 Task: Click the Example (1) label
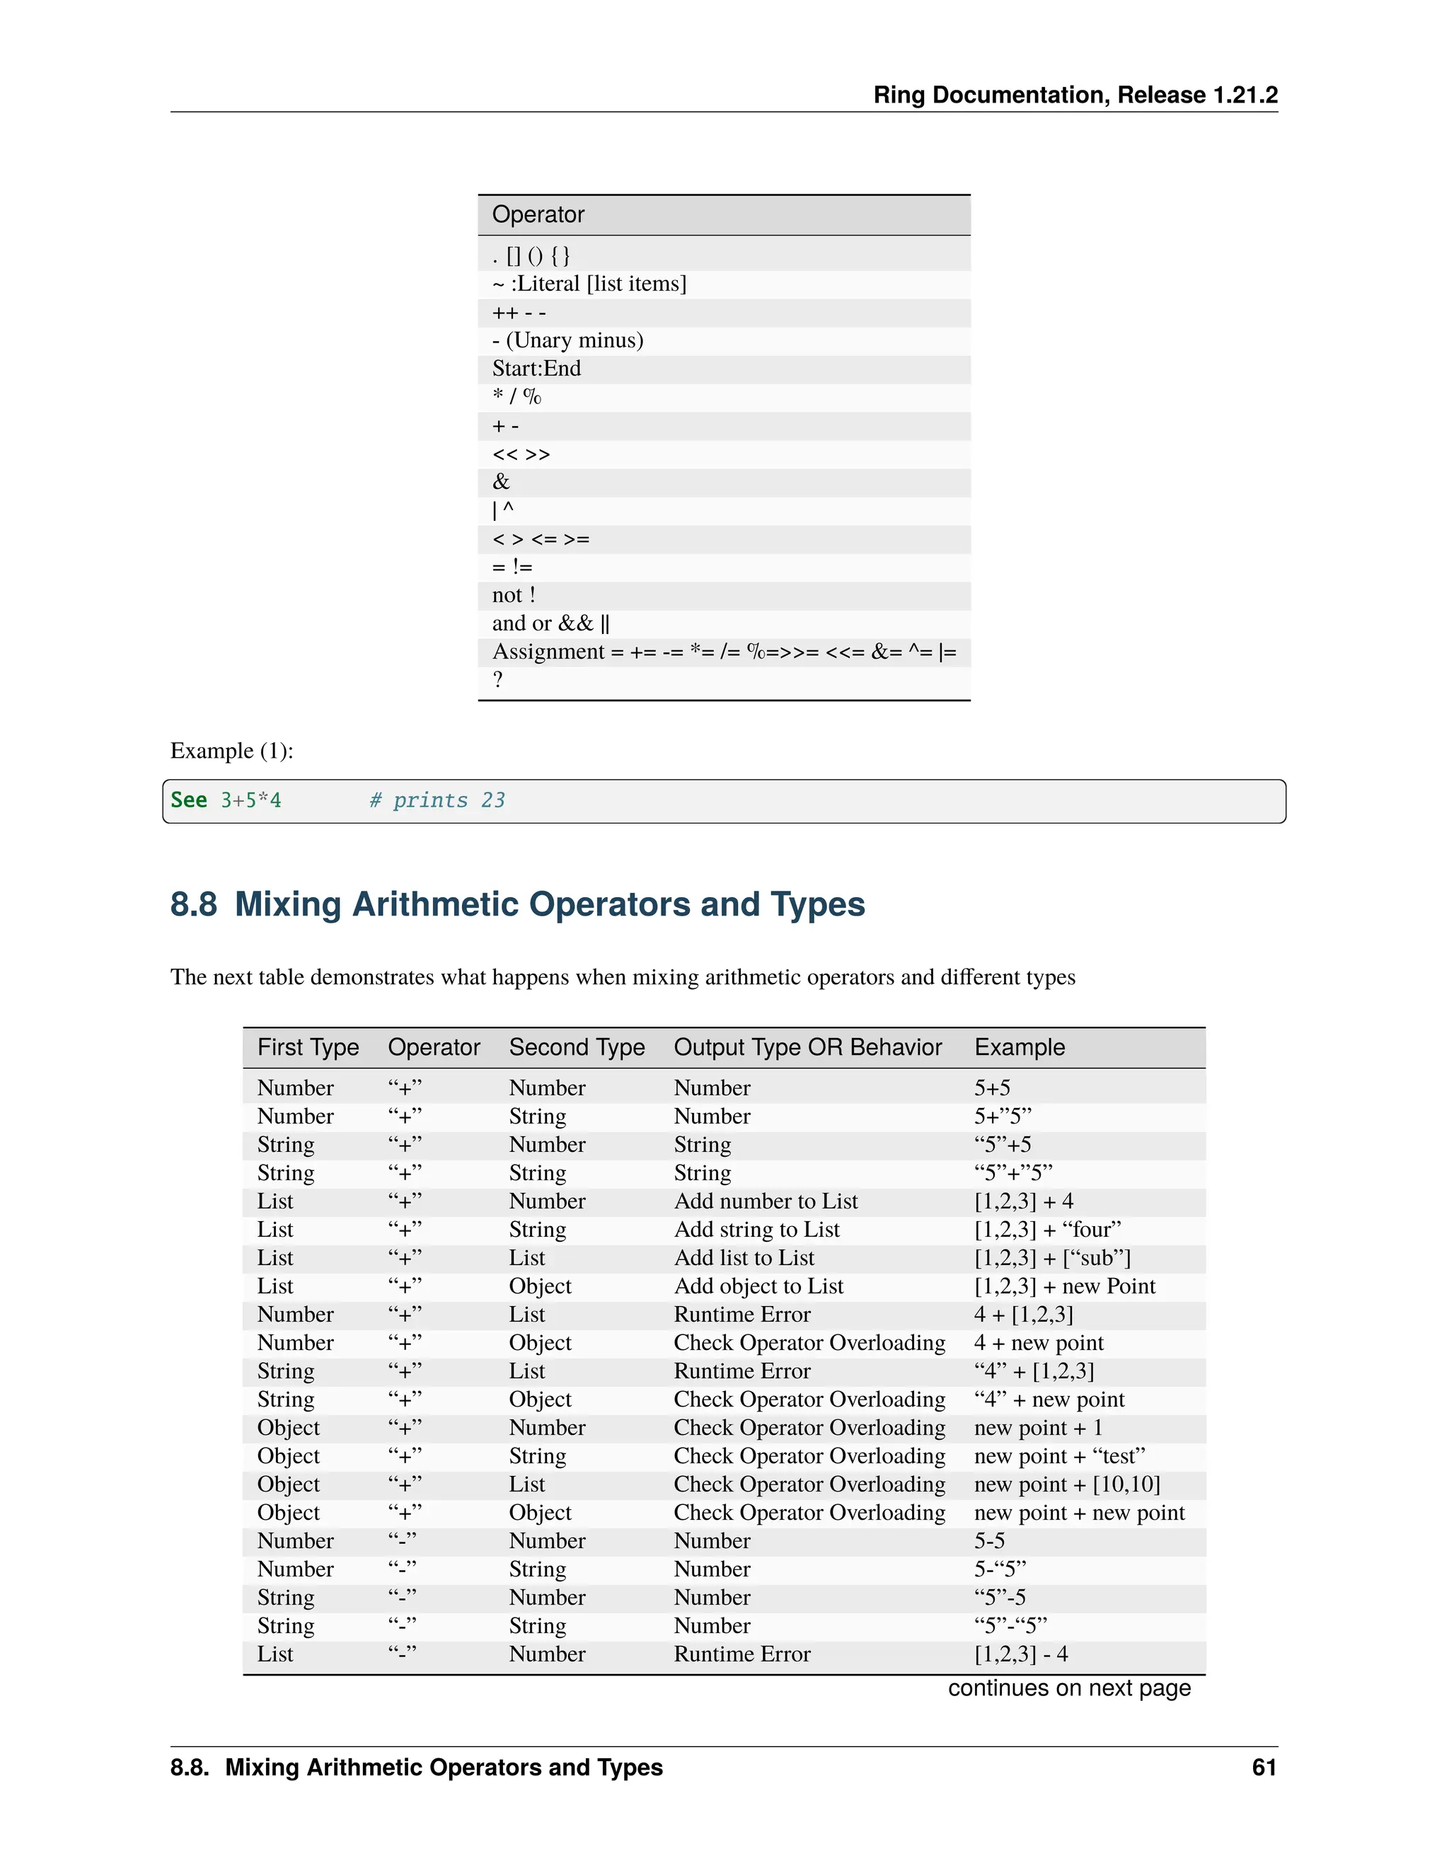pos(232,751)
